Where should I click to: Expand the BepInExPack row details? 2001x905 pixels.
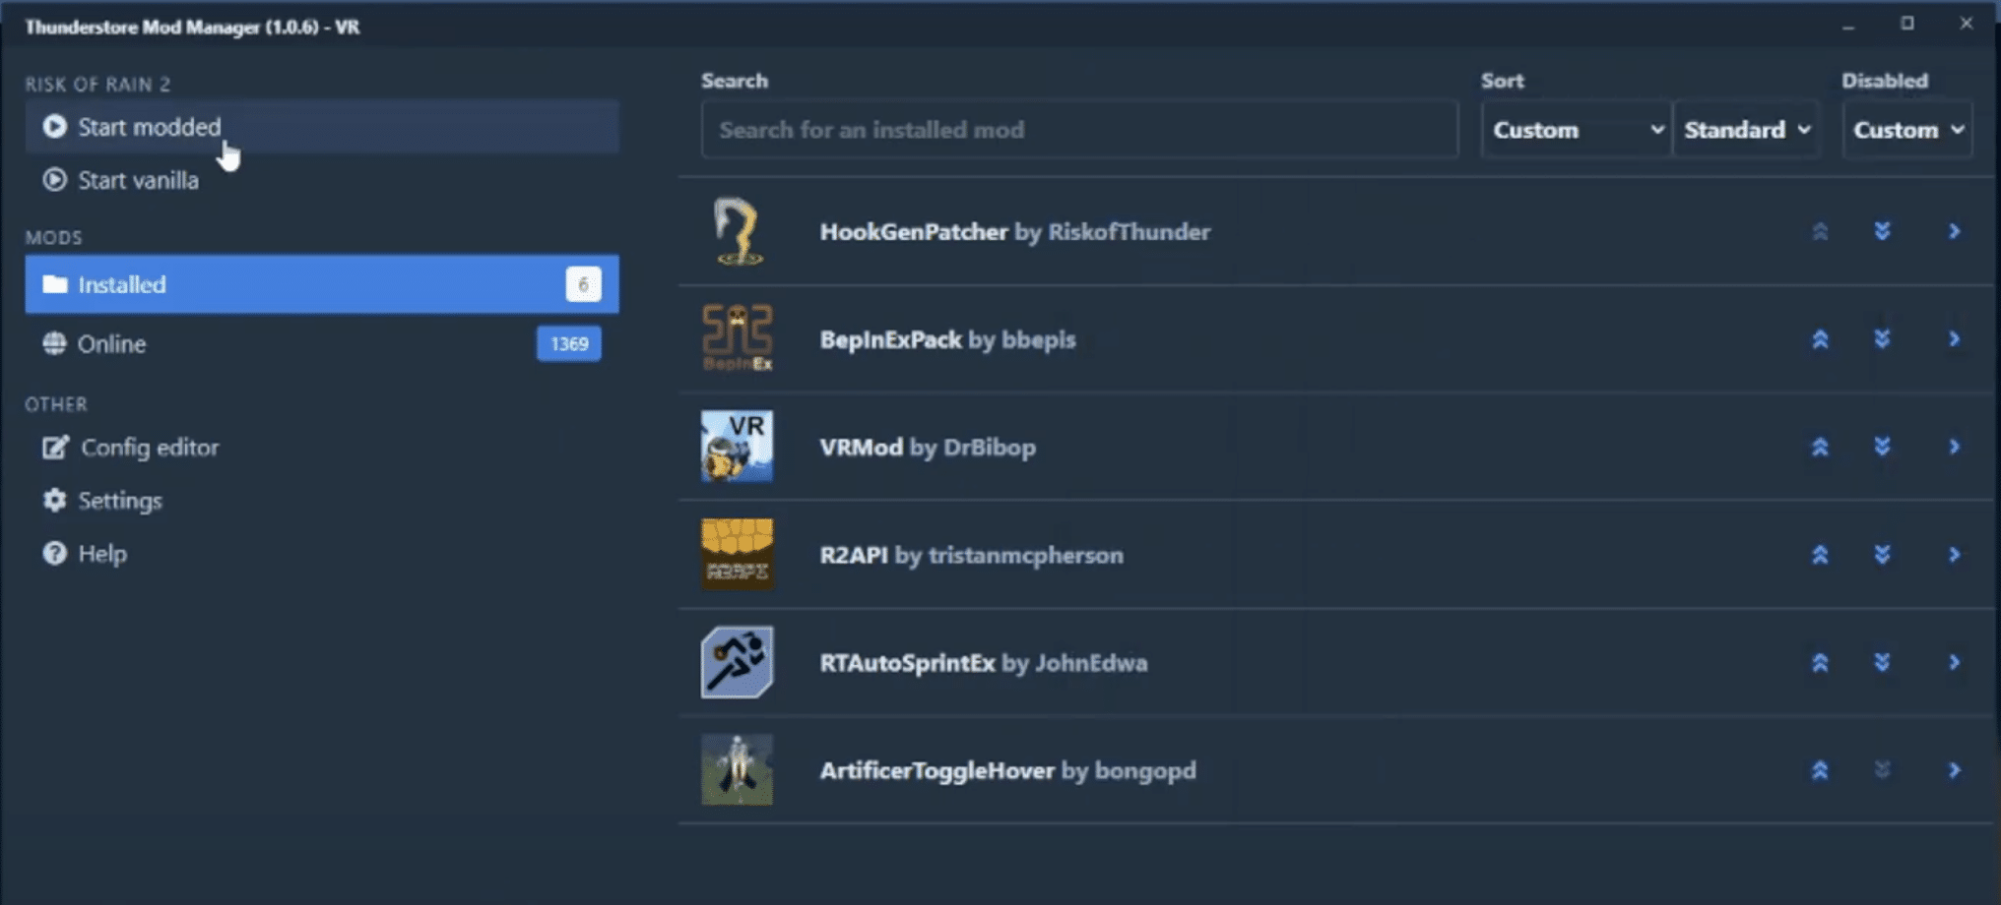point(1954,339)
